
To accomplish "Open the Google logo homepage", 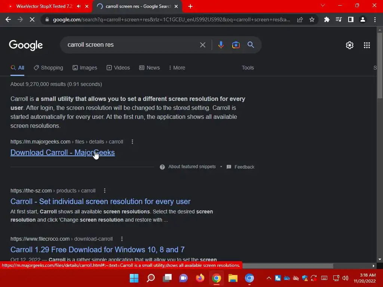I will [x=26, y=45].
